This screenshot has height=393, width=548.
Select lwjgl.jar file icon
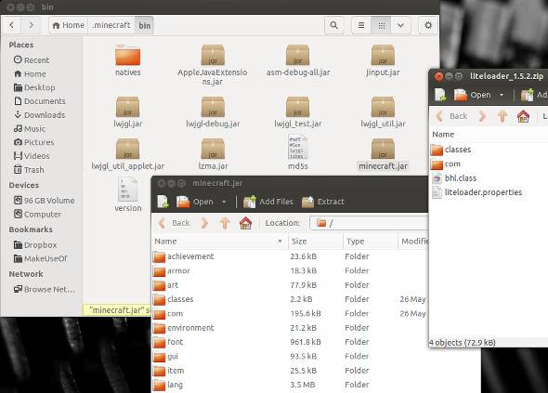click(x=127, y=107)
